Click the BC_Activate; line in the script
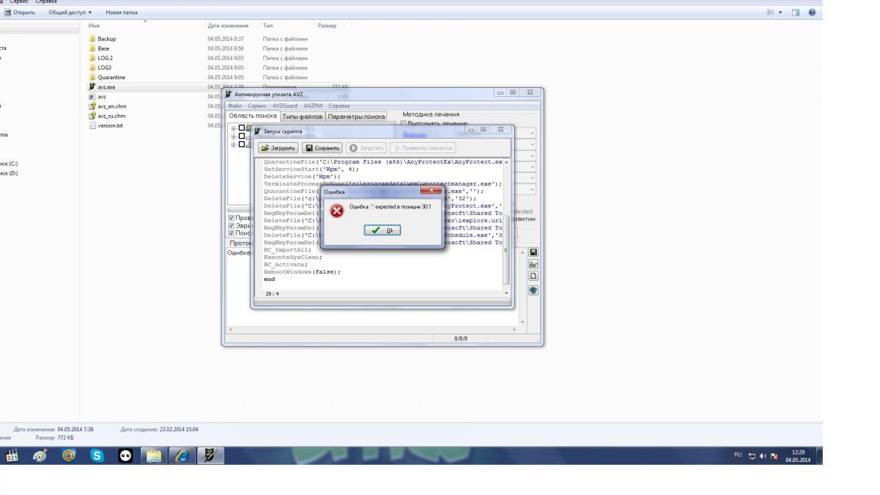This screenshot has height=495, width=880. (285, 265)
